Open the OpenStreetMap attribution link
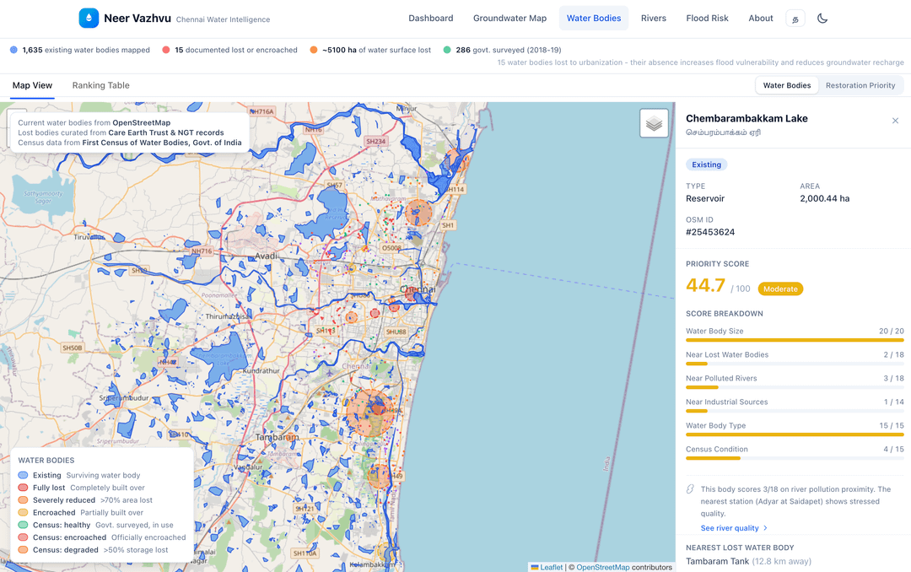This screenshot has width=911, height=572. (602, 567)
